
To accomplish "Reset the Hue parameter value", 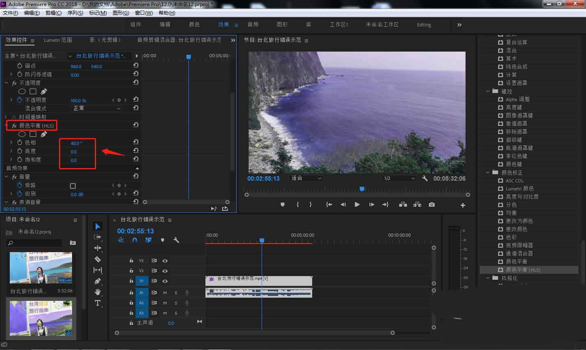I will pyautogui.click(x=136, y=142).
